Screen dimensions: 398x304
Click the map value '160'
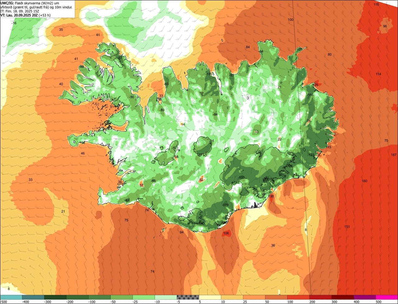(x=364, y=181)
